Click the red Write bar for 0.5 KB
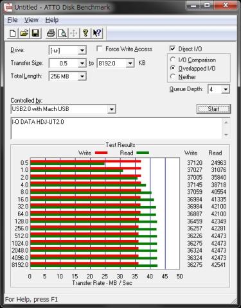Viewport: 241px width, 308px height. 85,161
